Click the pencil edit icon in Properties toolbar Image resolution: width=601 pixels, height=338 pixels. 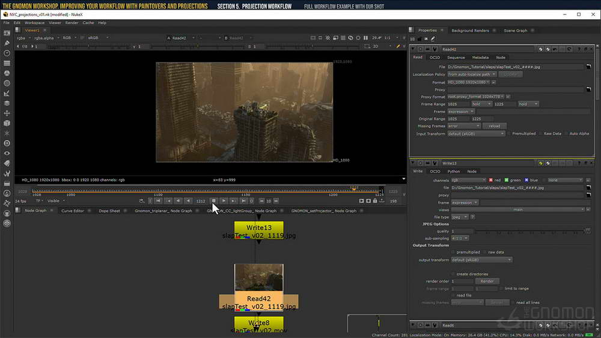coord(433,38)
